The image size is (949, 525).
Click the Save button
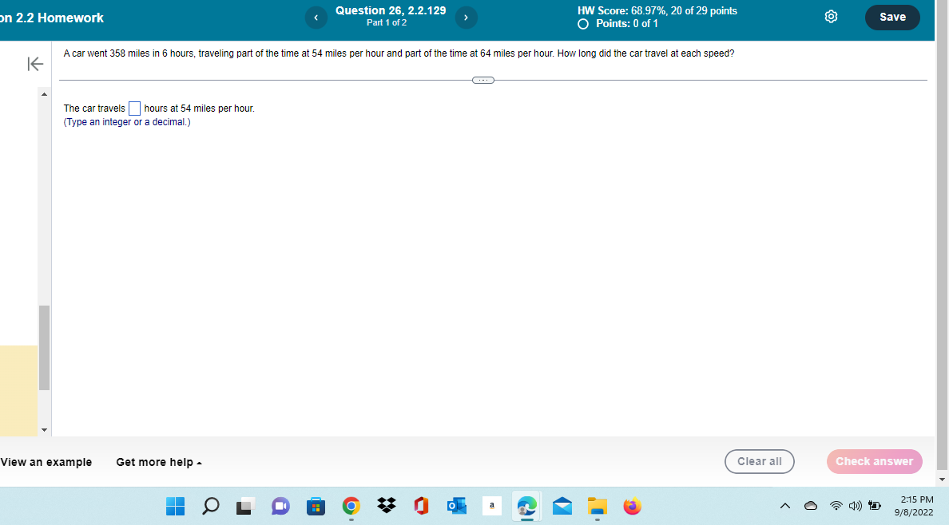click(x=892, y=16)
